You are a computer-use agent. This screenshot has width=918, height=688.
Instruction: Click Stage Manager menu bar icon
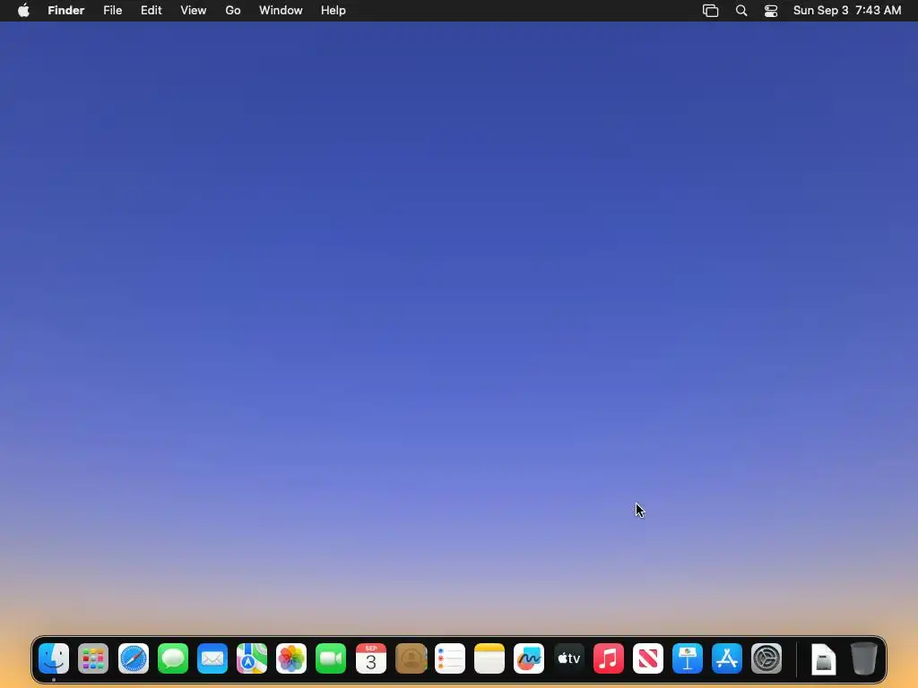click(710, 11)
